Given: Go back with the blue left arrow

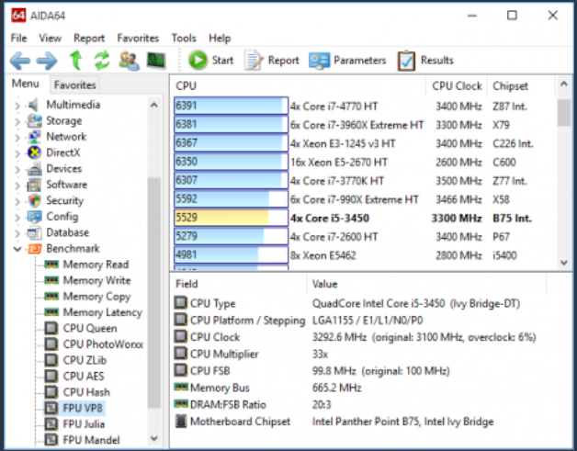Looking at the screenshot, I should pos(20,61).
